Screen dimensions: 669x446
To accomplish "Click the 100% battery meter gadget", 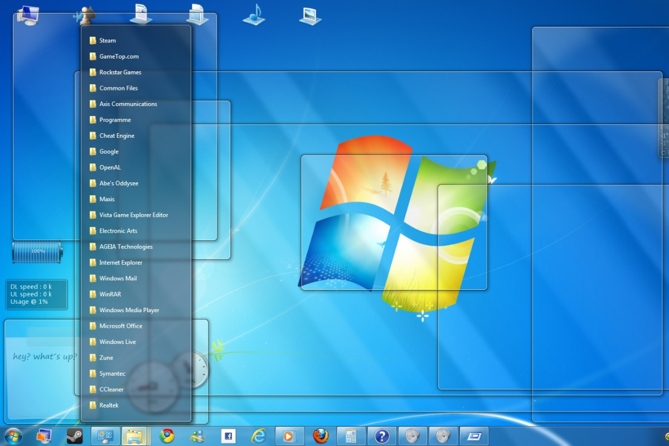I will (37, 252).
